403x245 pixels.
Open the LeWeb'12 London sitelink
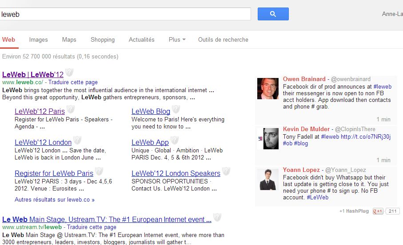click(43, 143)
